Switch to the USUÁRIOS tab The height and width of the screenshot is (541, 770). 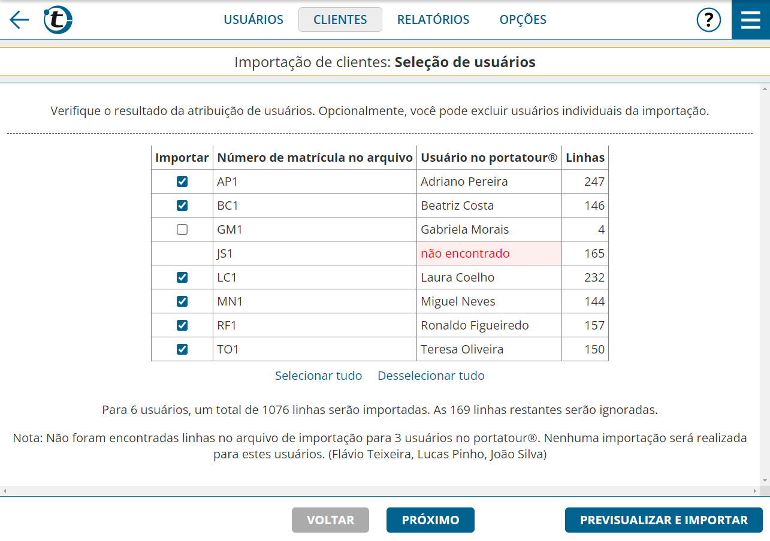click(x=253, y=20)
